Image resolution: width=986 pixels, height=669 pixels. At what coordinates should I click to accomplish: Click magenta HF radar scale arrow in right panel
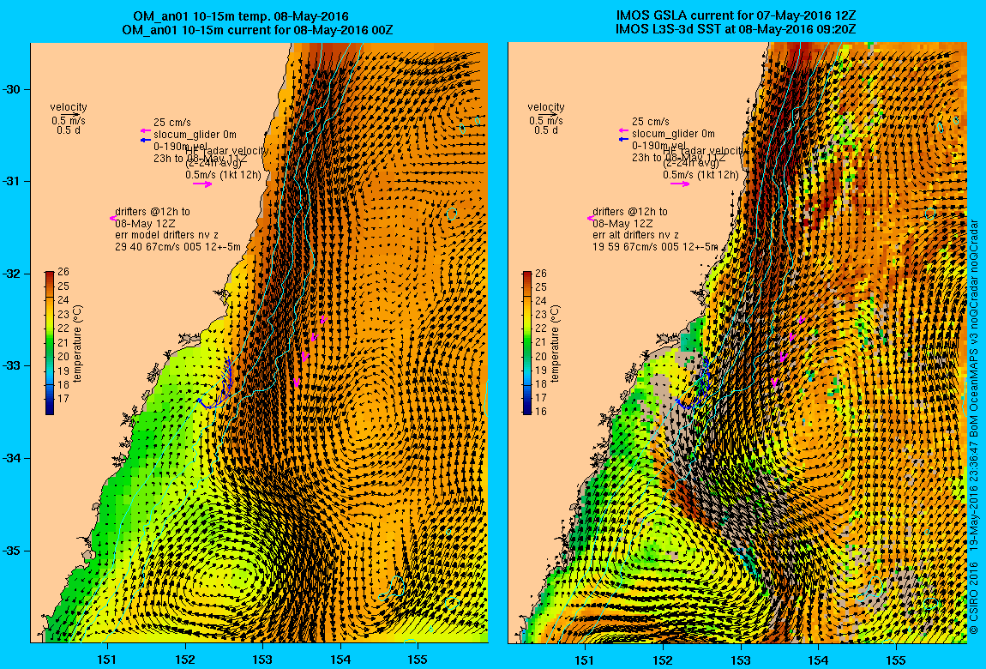(680, 184)
